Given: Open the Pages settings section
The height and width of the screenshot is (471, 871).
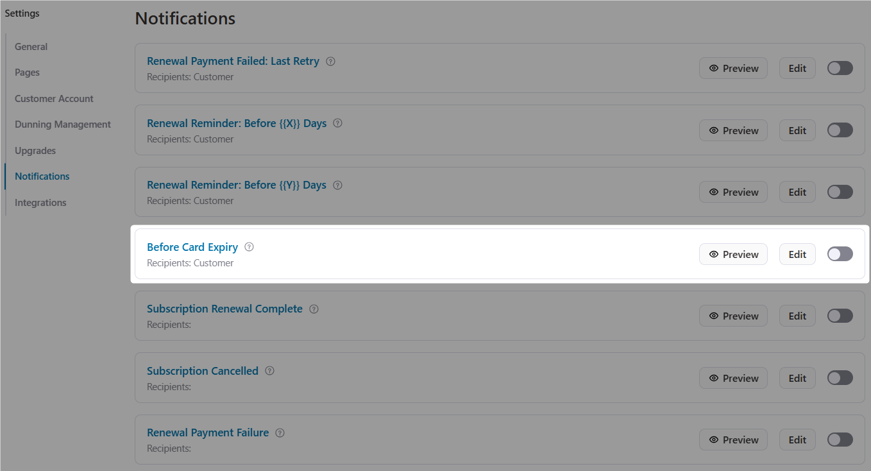Looking at the screenshot, I should [x=27, y=72].
